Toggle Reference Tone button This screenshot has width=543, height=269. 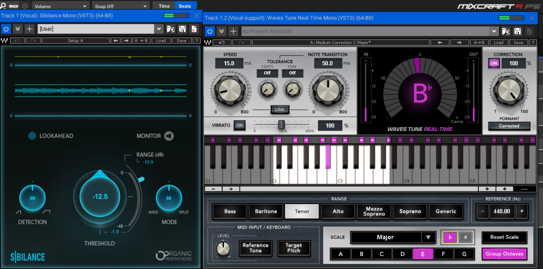coord(255,248)
